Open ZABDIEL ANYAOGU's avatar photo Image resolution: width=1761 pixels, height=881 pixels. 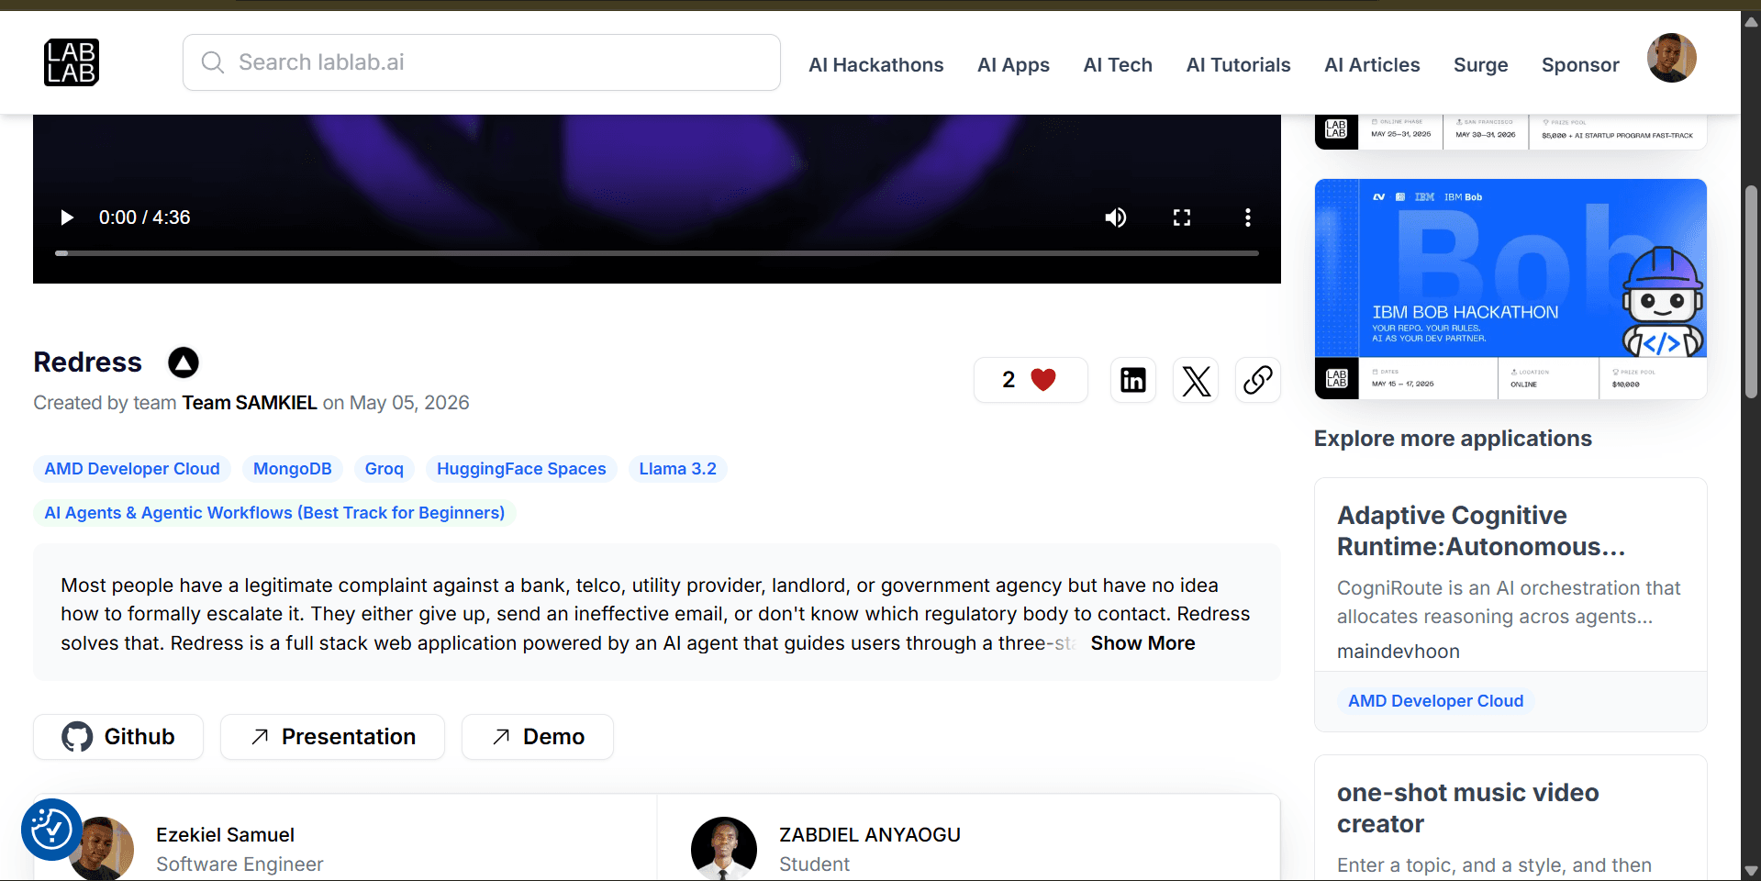click(724, 849)
